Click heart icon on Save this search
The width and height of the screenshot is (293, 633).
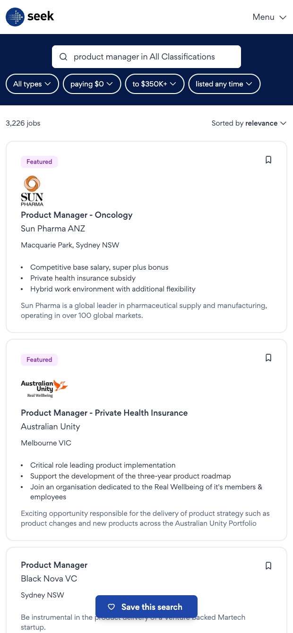(112, 607)
